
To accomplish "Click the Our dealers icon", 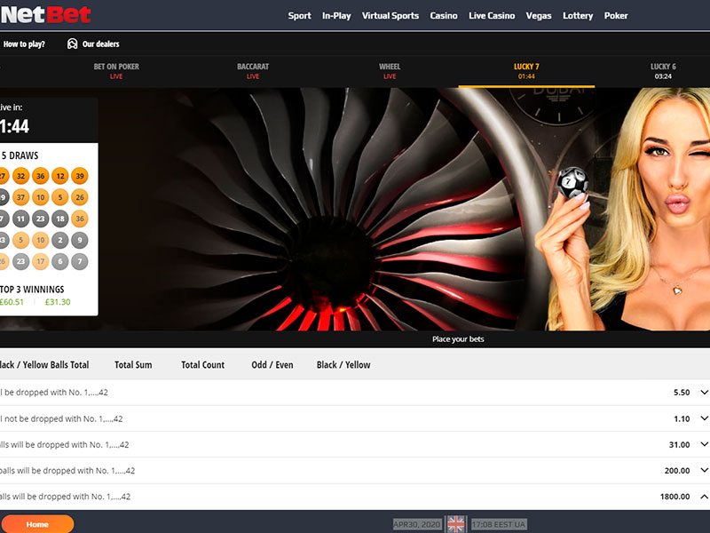I will point(72,44).
